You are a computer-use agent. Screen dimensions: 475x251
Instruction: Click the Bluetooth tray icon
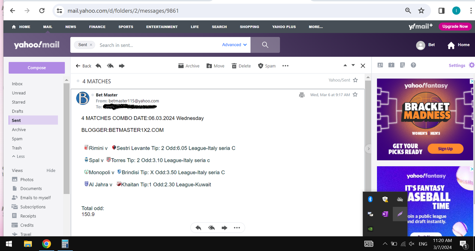click(370, 199)
